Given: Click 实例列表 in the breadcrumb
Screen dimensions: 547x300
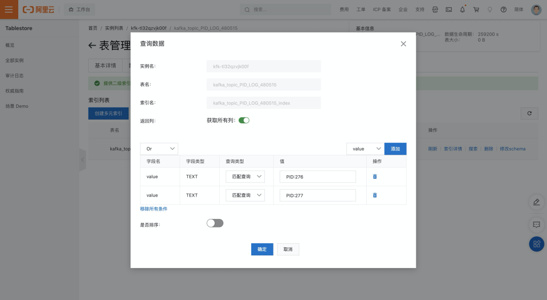Looking at the screenshot, I should 114,28.
